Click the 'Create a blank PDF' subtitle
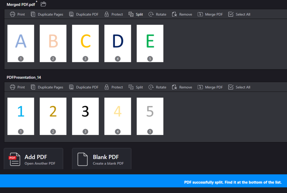The width and height of the screenshot is (287, 193). pos(108,163)
